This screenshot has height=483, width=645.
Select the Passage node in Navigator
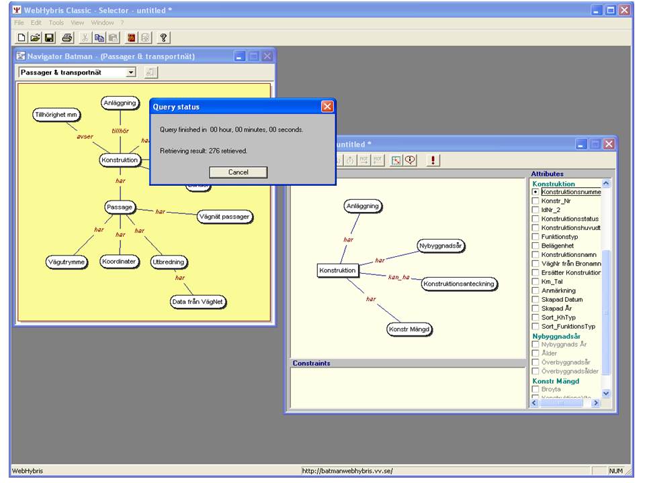pyautogui.click(x=120, y=207)
